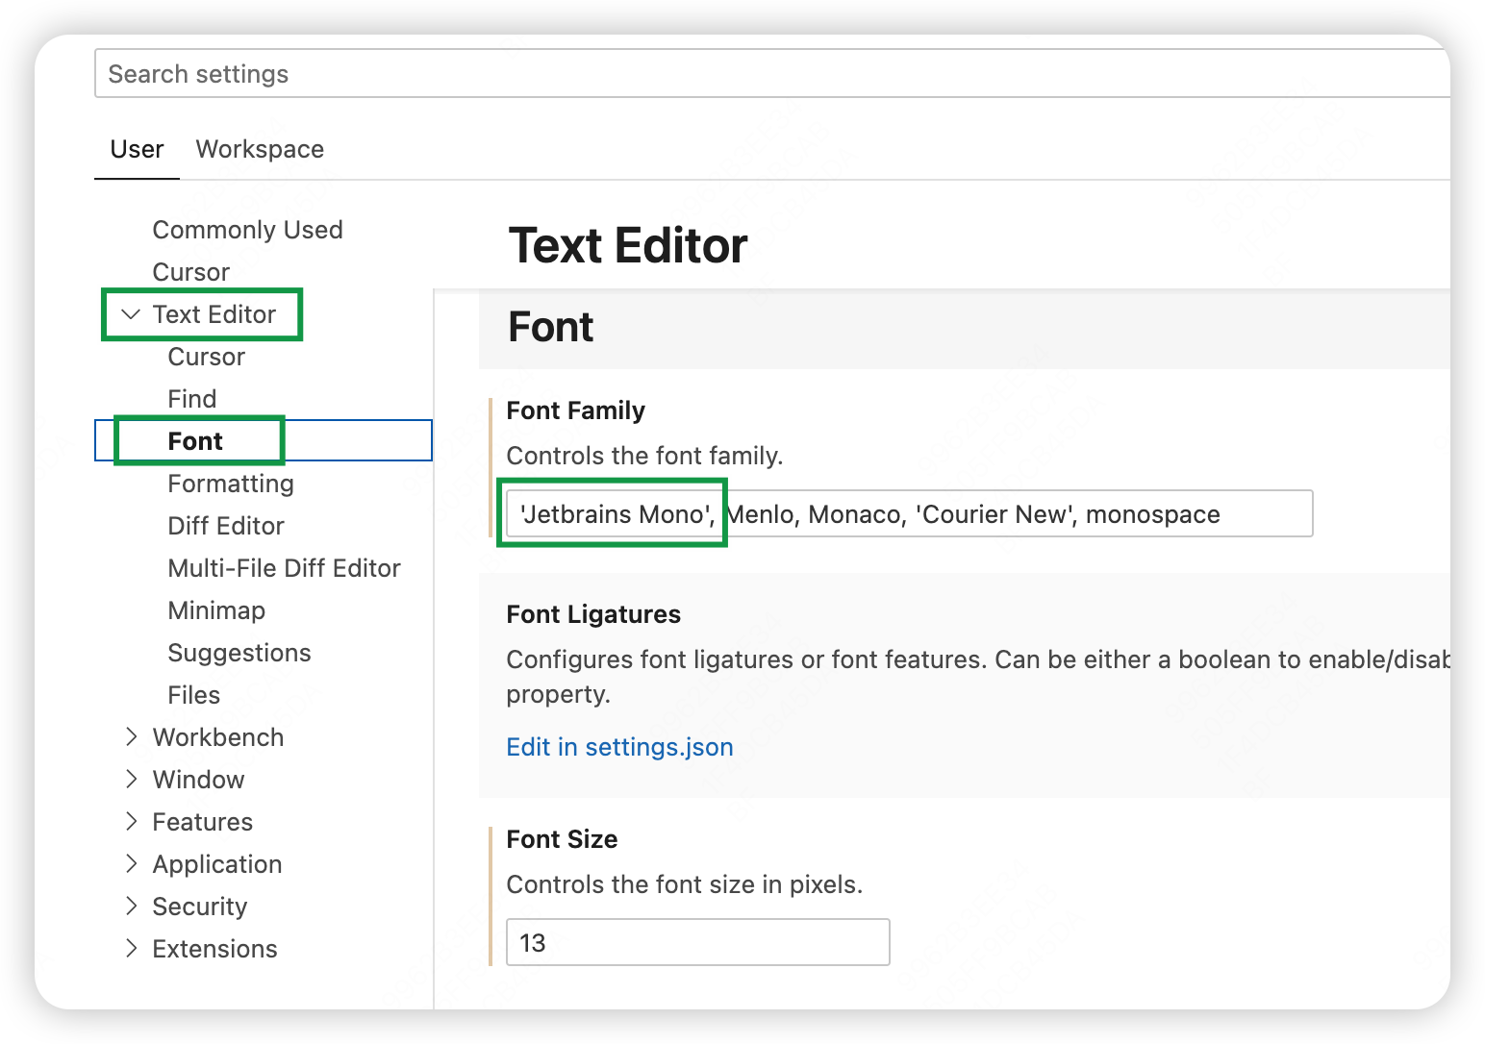Screen dimensions: 1485x1044
Task: Select the Extensions category label
Action: pos(214,949)
